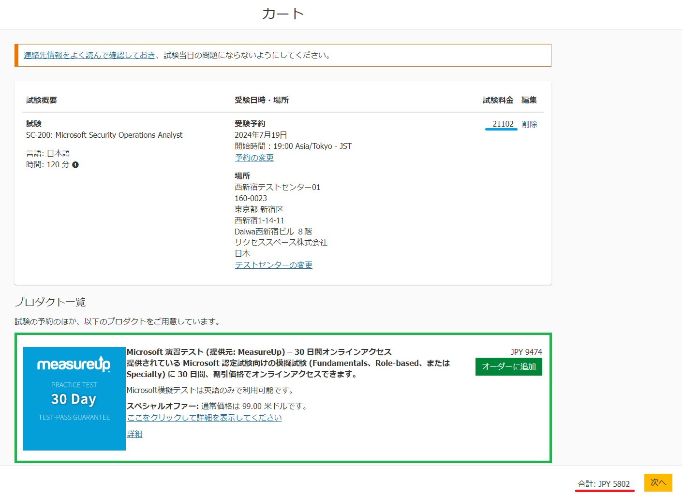Click the MeasureUp 30 Day practice test image
Image resolution: width=683 pixels, height=495 pixels.
point(74,399)
